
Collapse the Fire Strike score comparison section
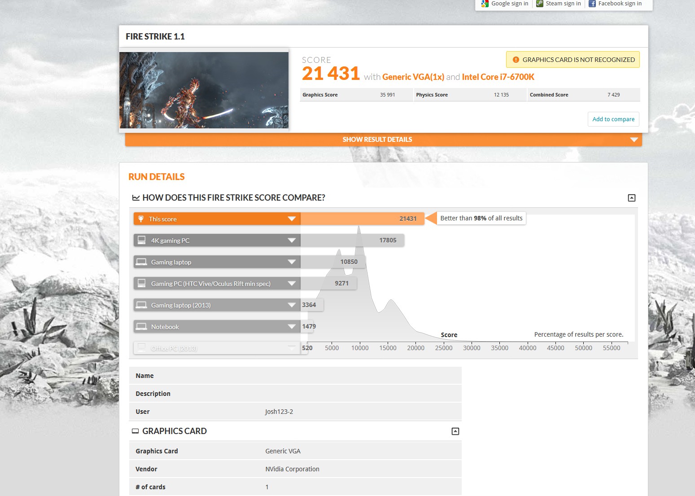632,198
